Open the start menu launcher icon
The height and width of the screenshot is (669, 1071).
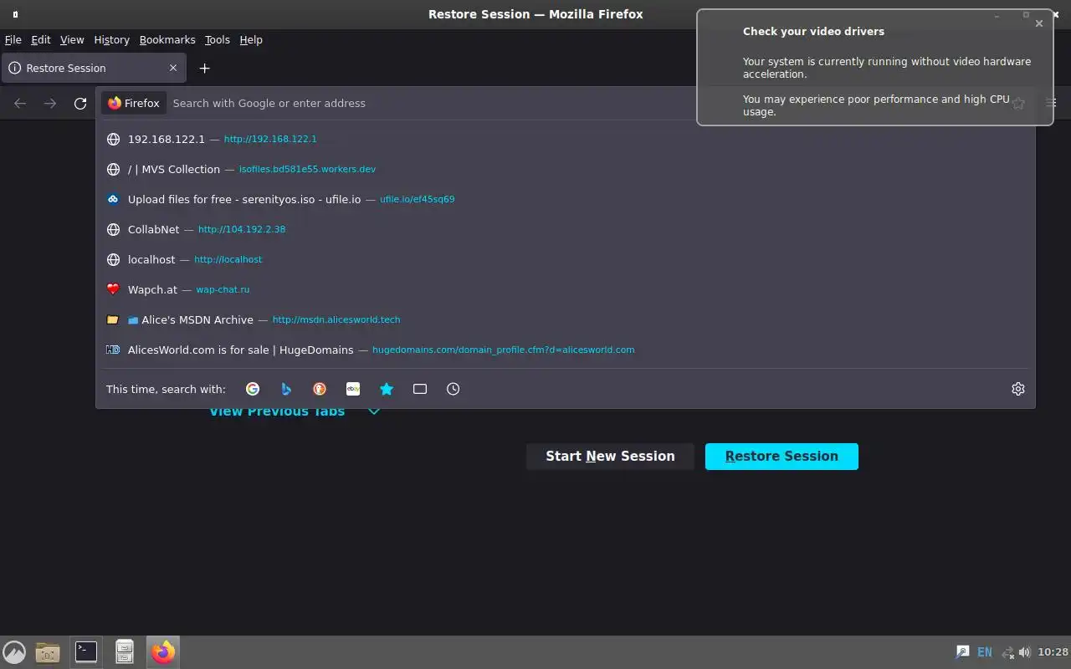[14, 651]
